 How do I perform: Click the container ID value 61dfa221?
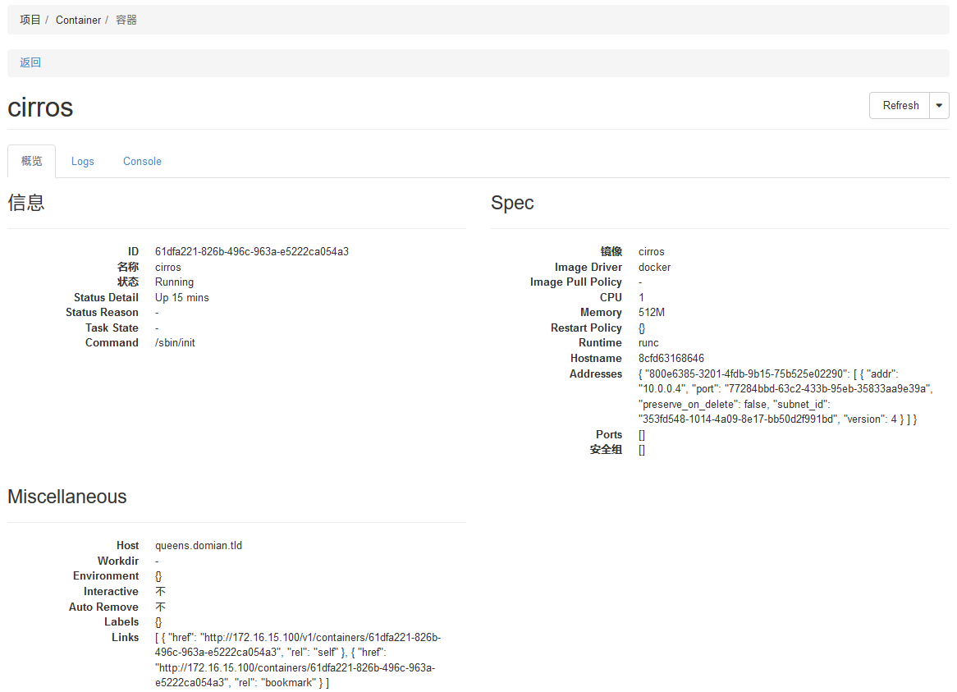point(251,251)
